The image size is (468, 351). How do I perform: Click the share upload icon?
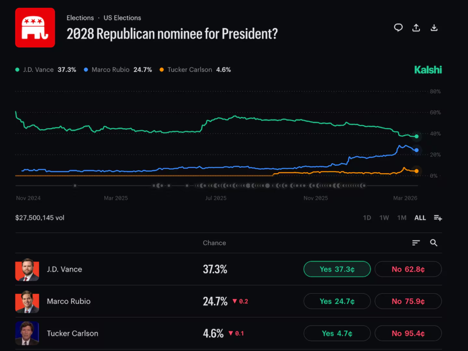click(x=416, y=28)
